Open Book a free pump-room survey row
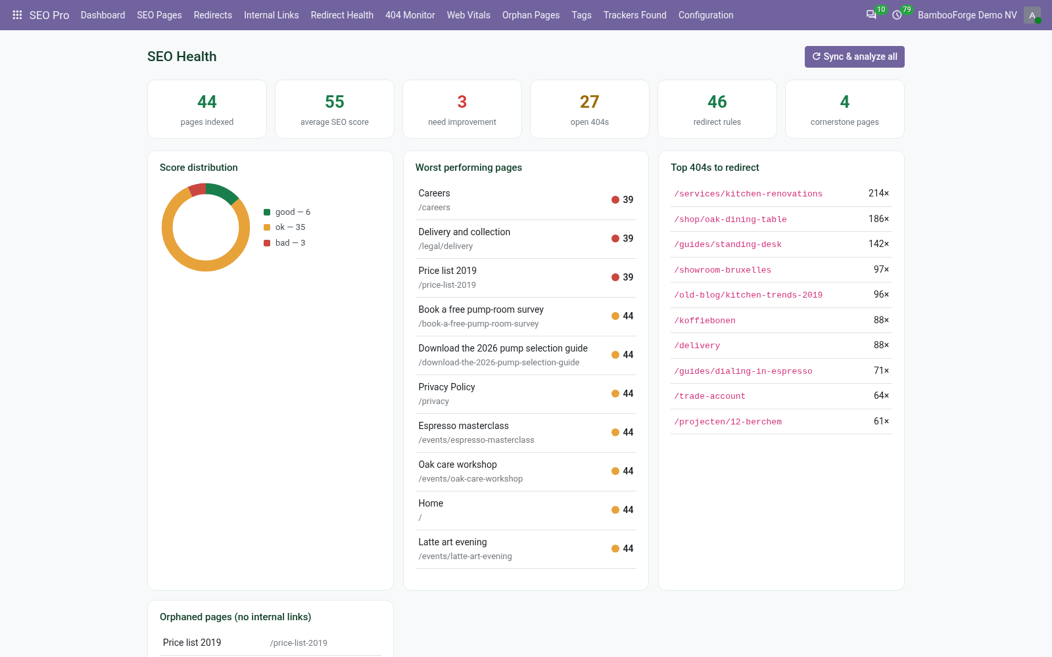Screen dimensions: 1052x657 pyautogui.click(x=526, y=317)
